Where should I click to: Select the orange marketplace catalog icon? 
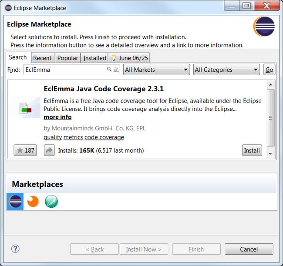[x=33, y=201]
